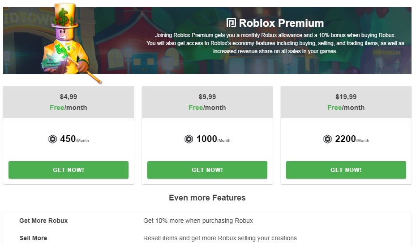Click the Even more Features heading
The image size is (416, 246).
tap(207, 198)
